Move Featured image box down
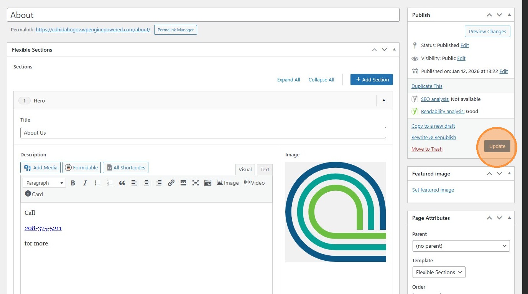 tap(499, 174)
